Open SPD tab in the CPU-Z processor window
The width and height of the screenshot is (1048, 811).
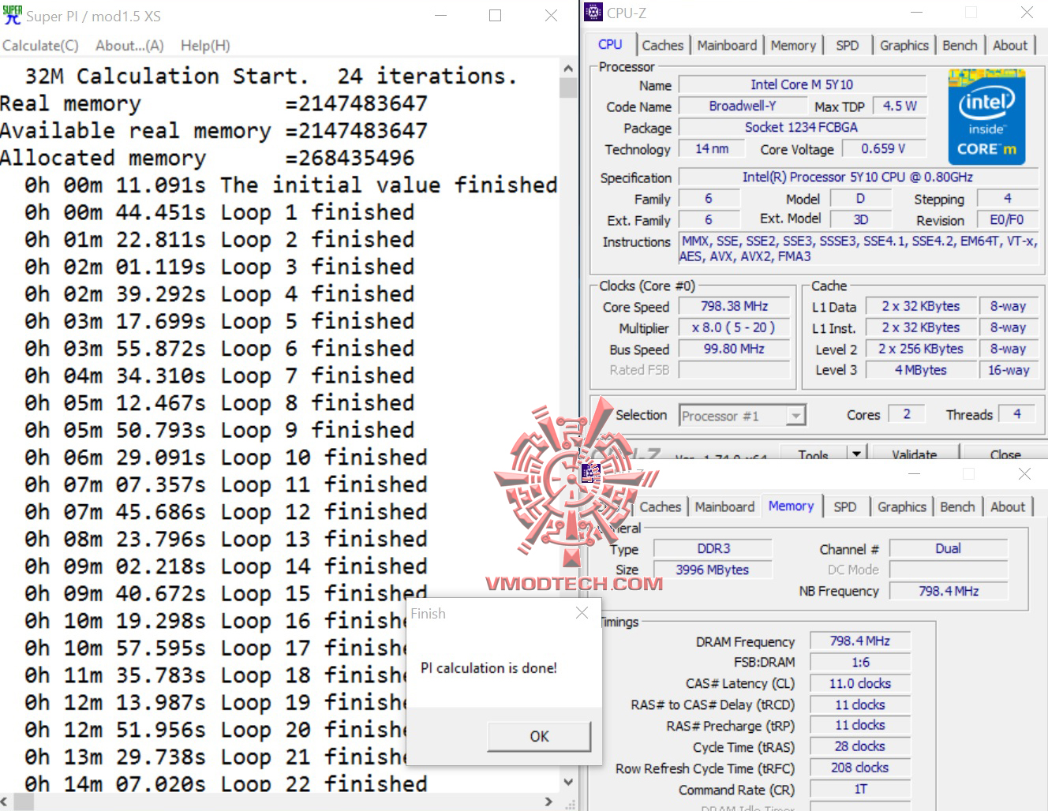(x=847, y=46)
